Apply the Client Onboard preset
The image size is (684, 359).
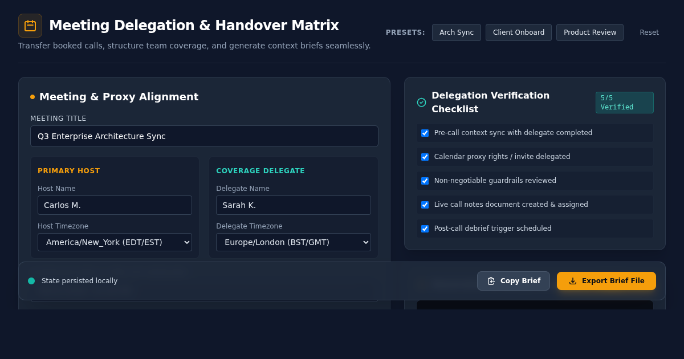519,32
